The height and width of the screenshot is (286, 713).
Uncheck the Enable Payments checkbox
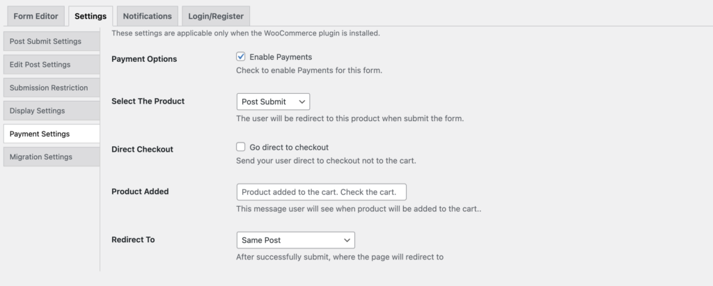pos(241,57)
